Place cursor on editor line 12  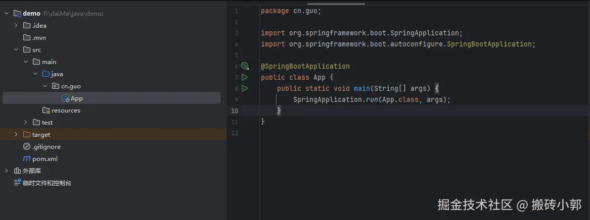pos(354,133)
